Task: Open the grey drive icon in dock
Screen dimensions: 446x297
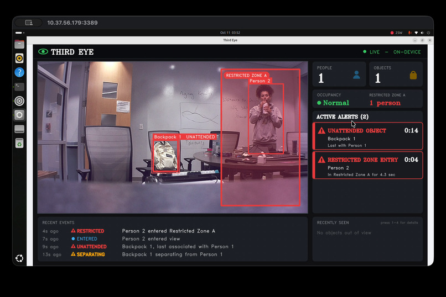Action: pyautogui.click(x=19, y=129)
